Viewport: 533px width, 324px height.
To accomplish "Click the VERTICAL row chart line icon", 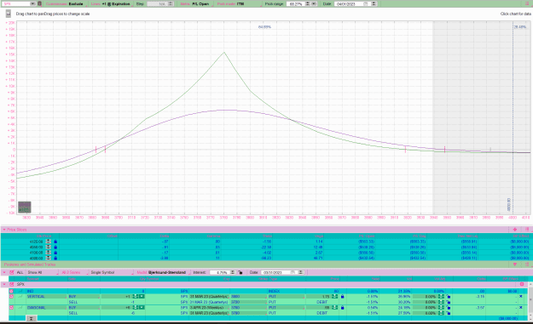I will coord(20,297).
